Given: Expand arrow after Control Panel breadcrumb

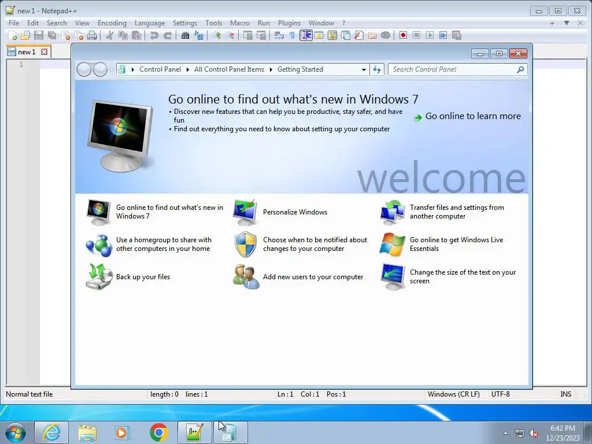Looking at the screenshot, I should tap(188, 69).
